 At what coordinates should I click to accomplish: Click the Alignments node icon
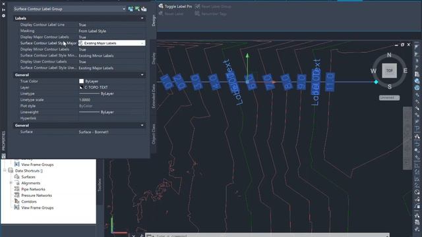coord(17,183)
